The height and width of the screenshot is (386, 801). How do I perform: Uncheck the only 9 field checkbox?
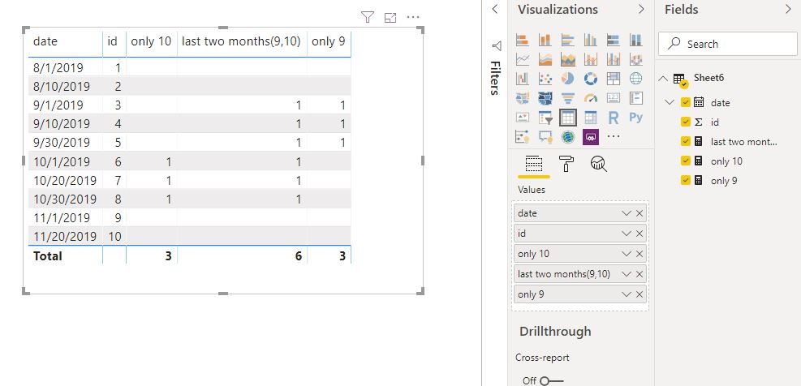coord(686,180)
